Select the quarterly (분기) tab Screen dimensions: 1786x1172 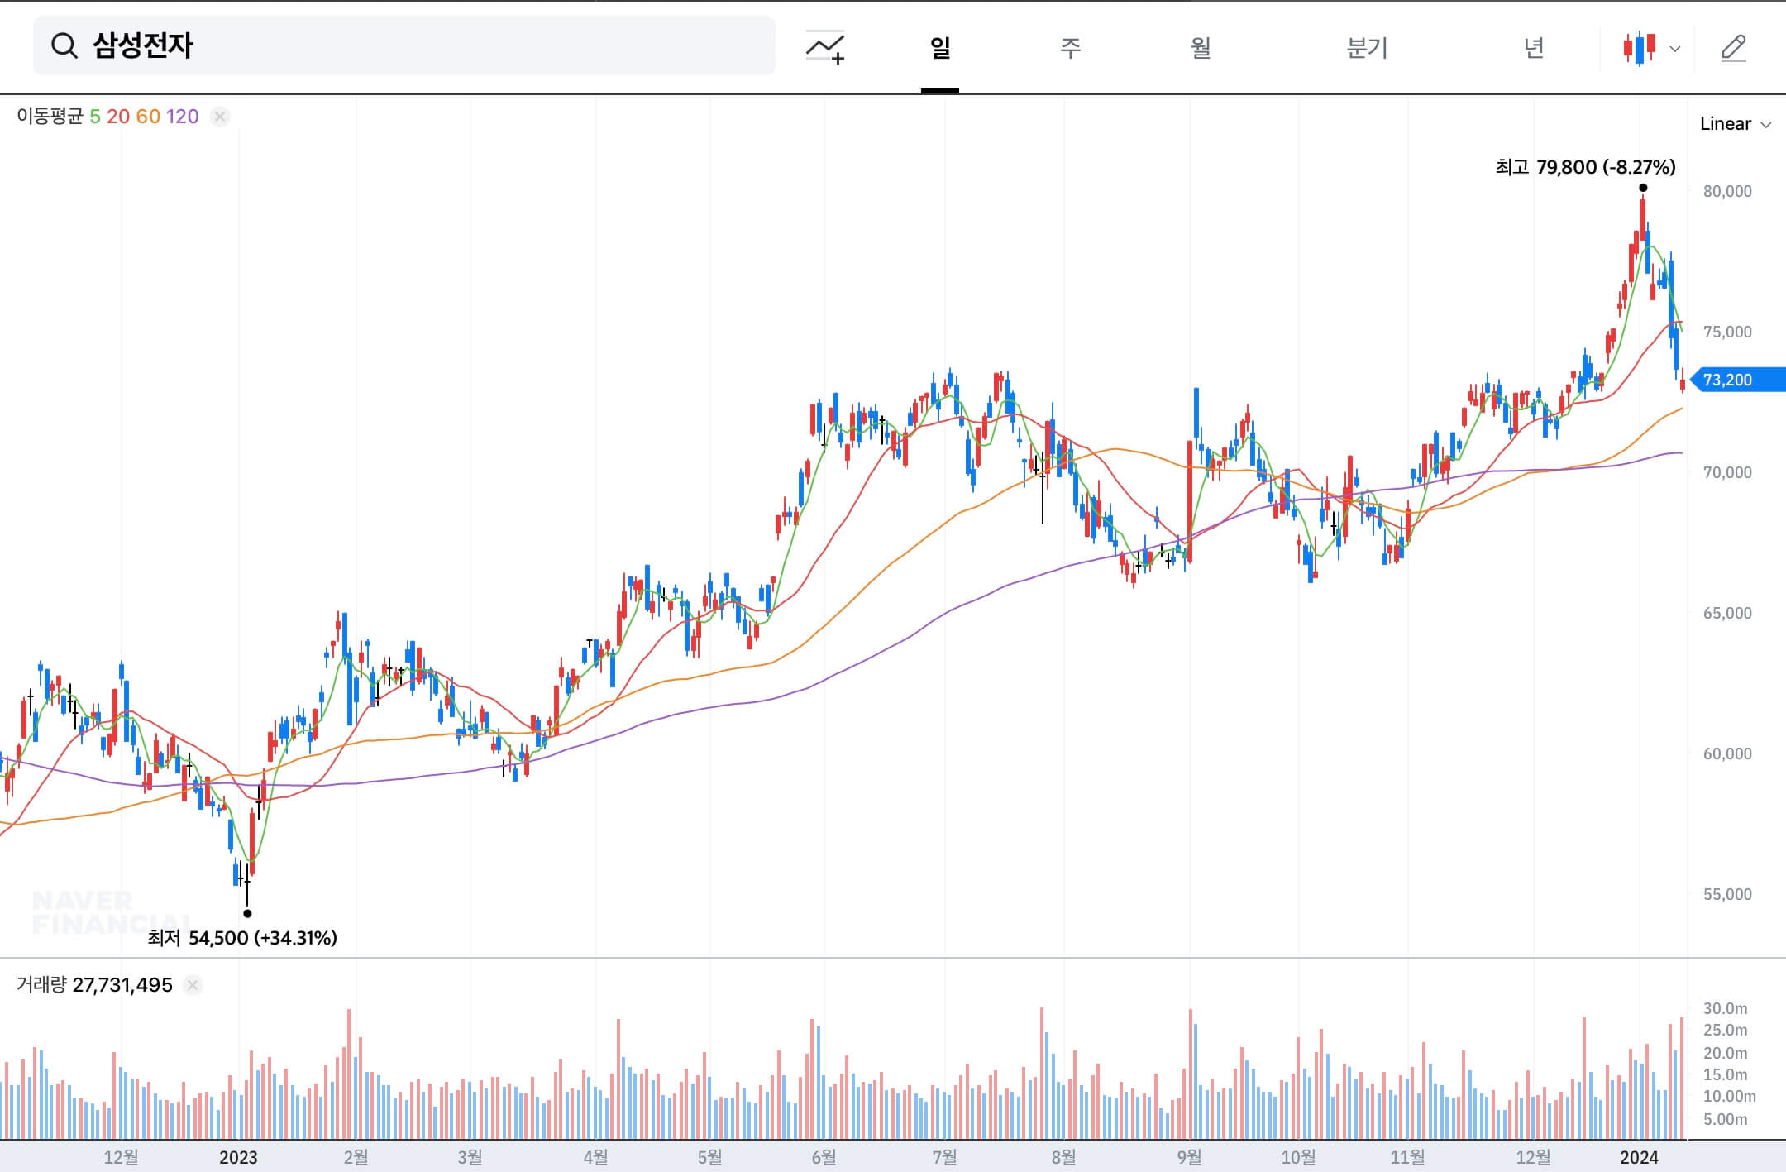[x=1367, y=48]
